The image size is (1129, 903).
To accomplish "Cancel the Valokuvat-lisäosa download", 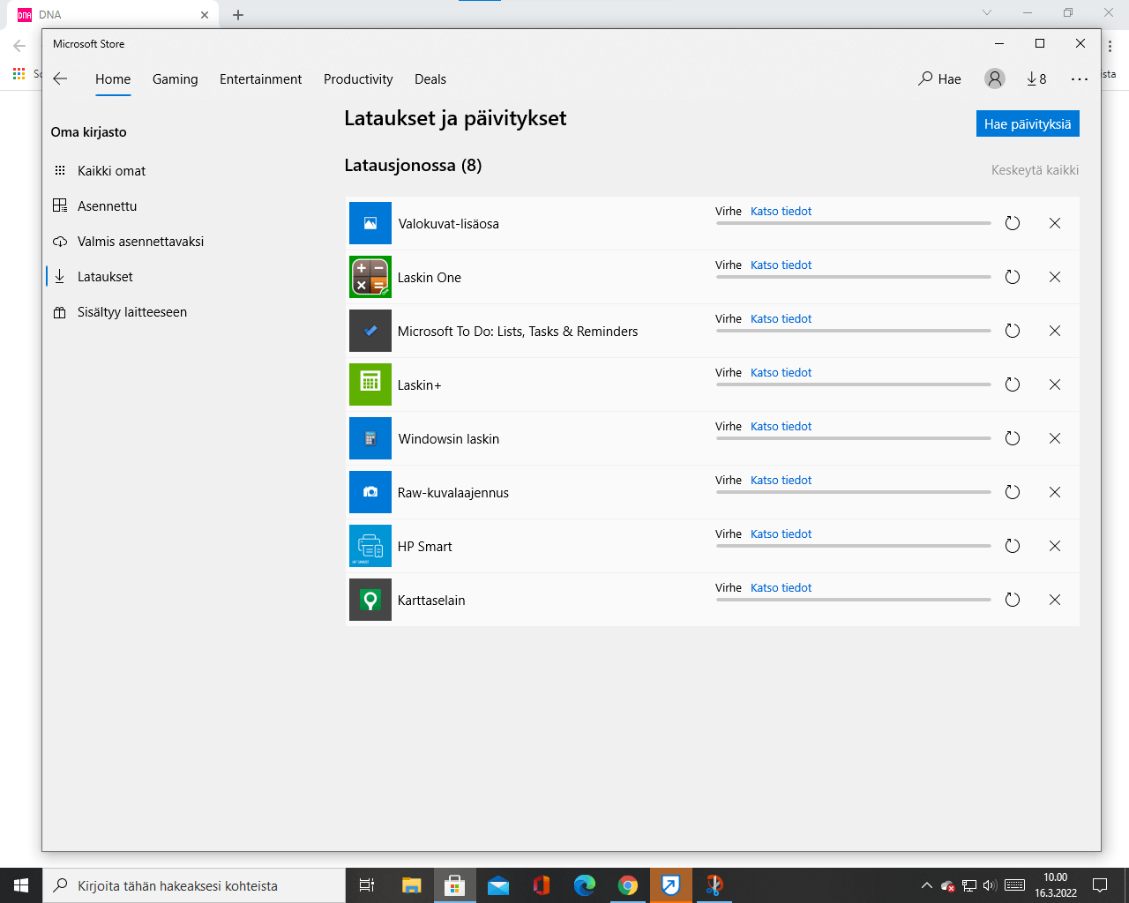I will [x=1055, y=223].
